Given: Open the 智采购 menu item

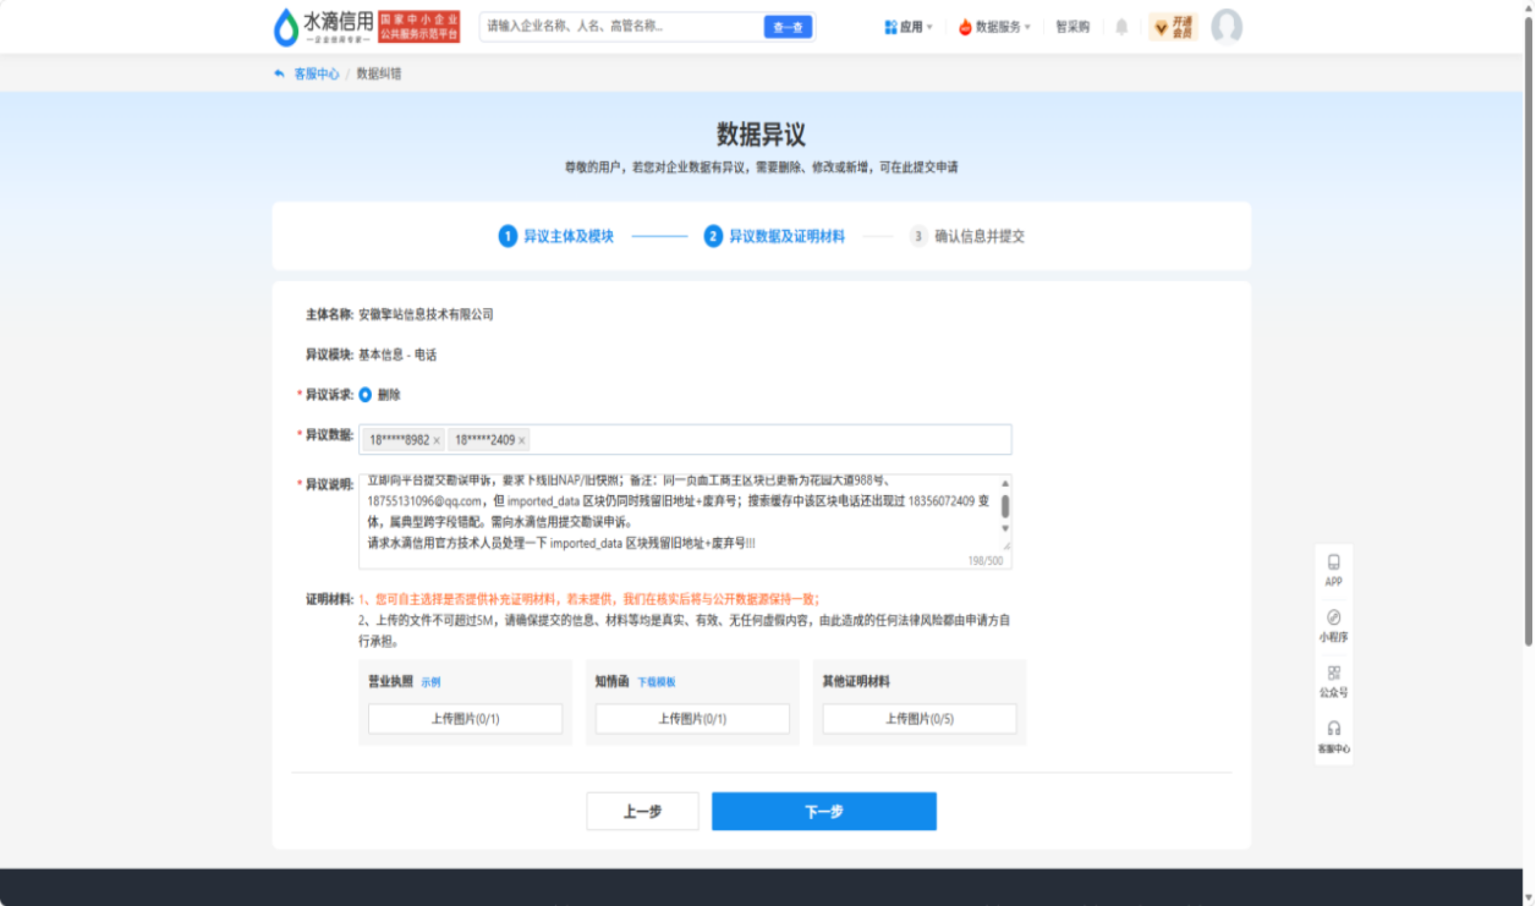Looking at the screenshot, I should coord(1072,27).
